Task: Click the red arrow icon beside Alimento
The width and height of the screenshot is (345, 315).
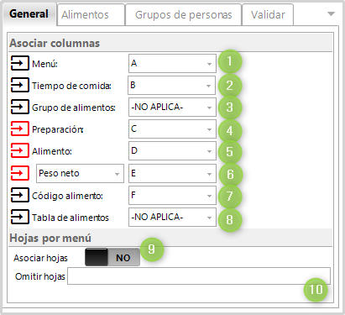Action: click(19, 150)
